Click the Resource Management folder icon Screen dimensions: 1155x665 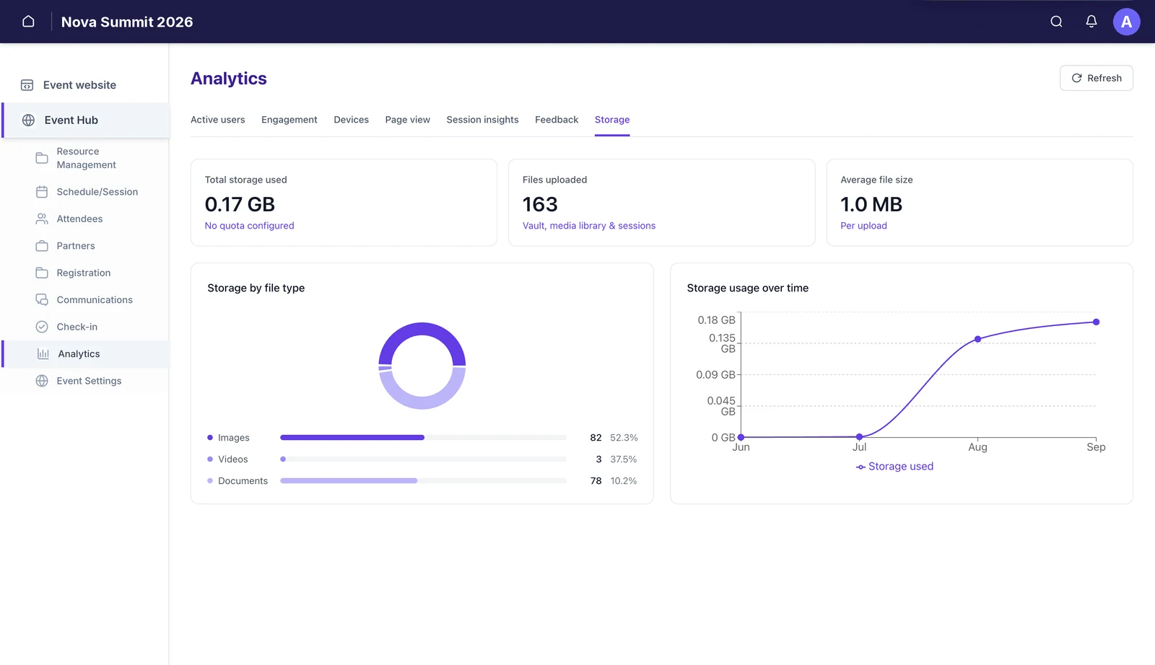[x=42, y=158]
